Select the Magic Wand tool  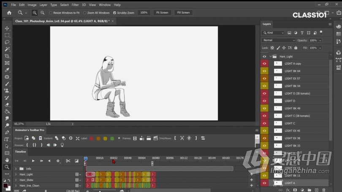coord(7,49)
